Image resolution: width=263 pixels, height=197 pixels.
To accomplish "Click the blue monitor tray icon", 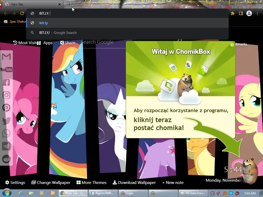I will (x=231, y=193).
